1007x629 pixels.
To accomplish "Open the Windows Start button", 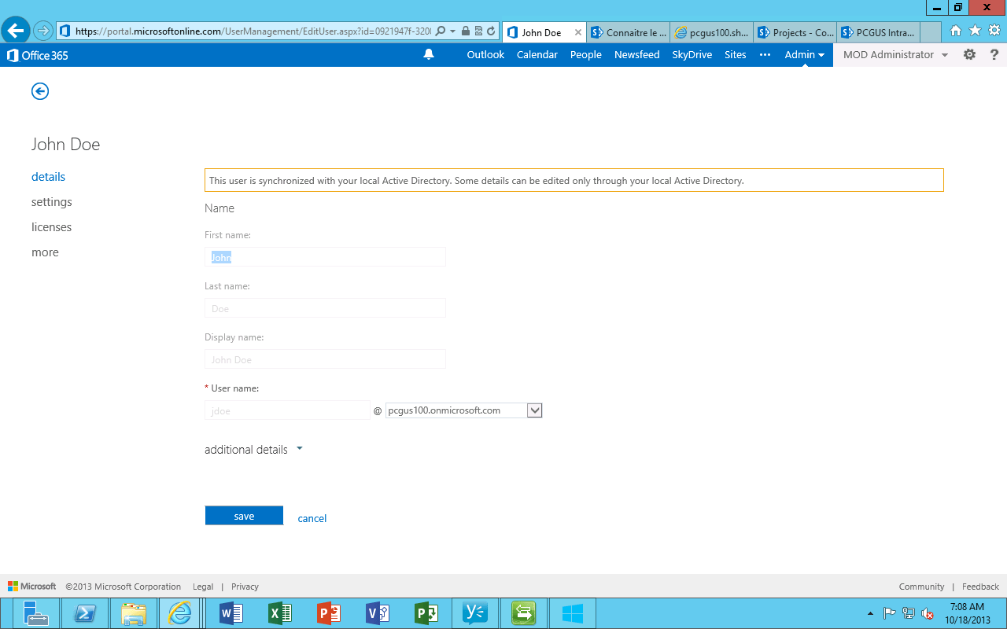I will click(572, 612).
